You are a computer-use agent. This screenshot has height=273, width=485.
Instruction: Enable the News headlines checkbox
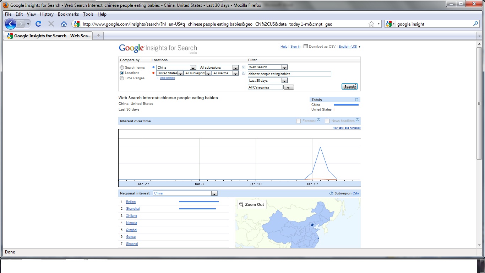(327, 121)
